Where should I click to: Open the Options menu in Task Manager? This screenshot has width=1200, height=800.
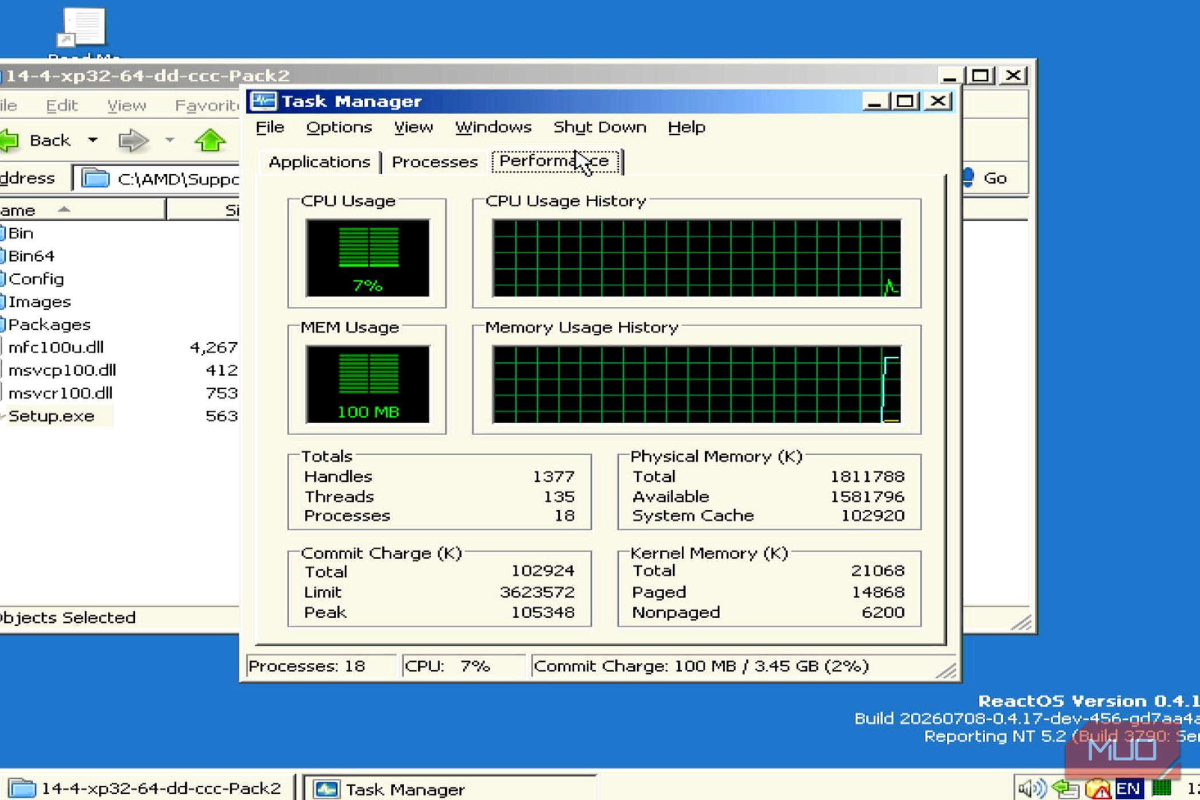point(339,127)
